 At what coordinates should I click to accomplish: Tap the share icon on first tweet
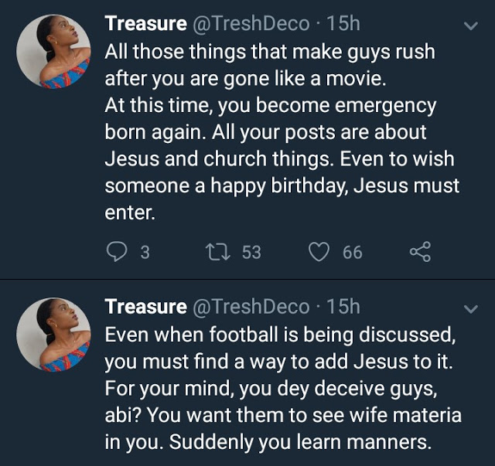(x=418, y=252)
